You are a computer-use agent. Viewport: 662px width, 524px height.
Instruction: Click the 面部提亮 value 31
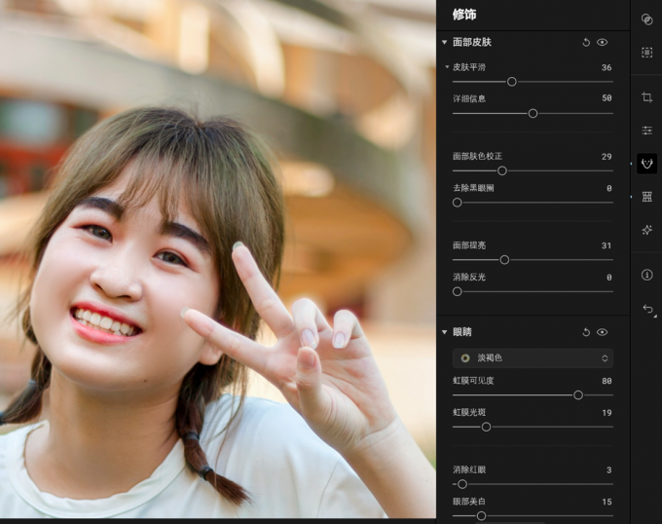(x=607, y=245)
